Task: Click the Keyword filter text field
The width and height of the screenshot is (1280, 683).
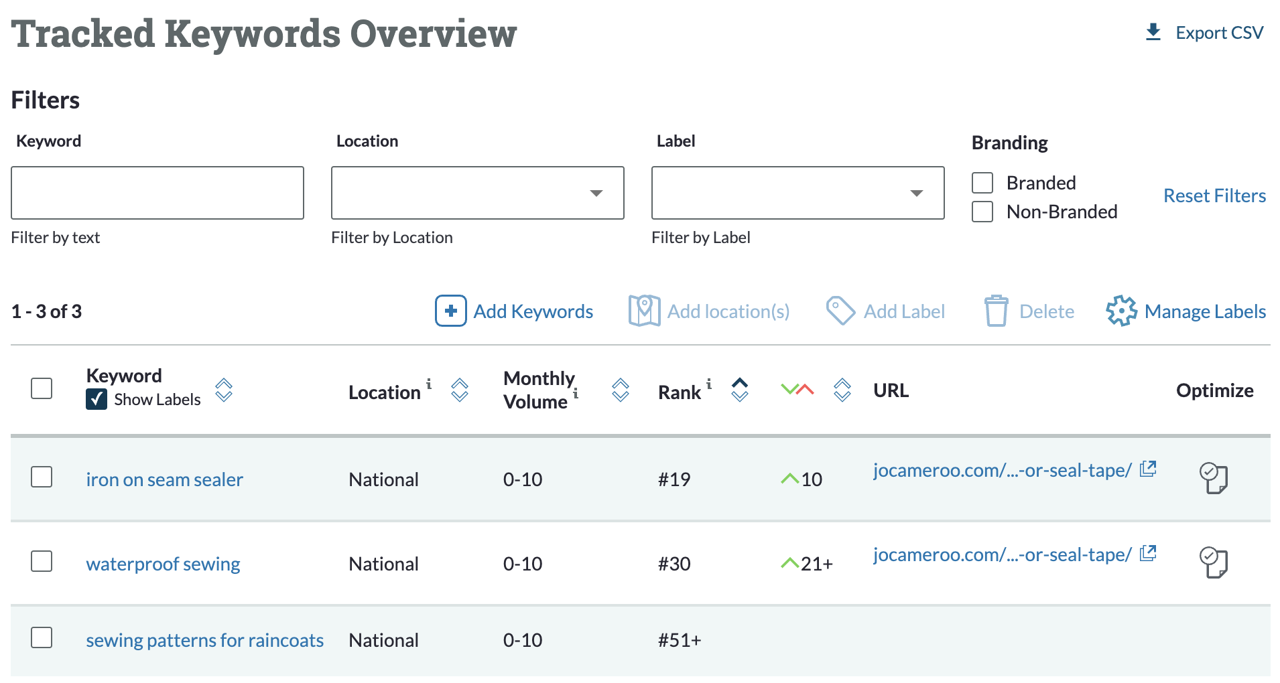Action: pos(157,193)
